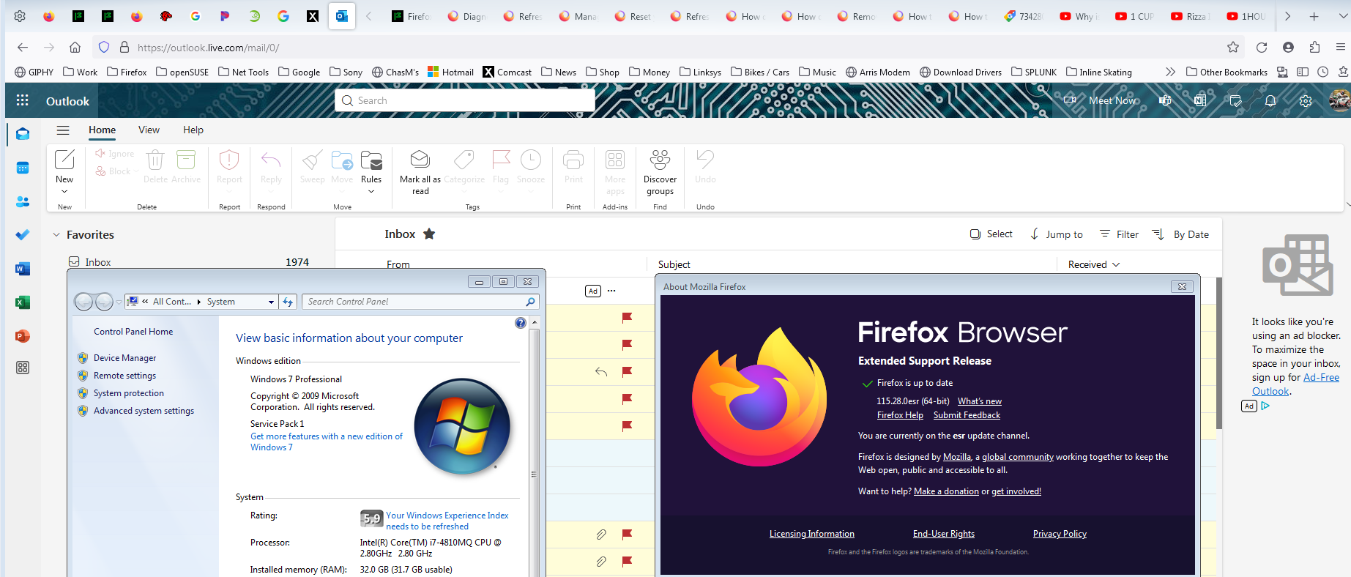Screen dimensions: 1351x577
Task: Open the Office app launcher grid
Action: click(x=23, y=101)
